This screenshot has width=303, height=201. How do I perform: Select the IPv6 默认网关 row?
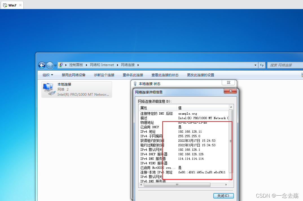[184, 177]
